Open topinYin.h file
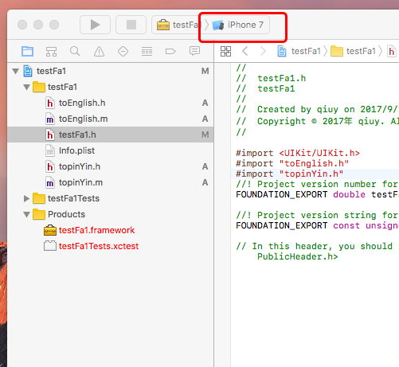The height and width of the screenshot is (367, 399). (111, 166)
